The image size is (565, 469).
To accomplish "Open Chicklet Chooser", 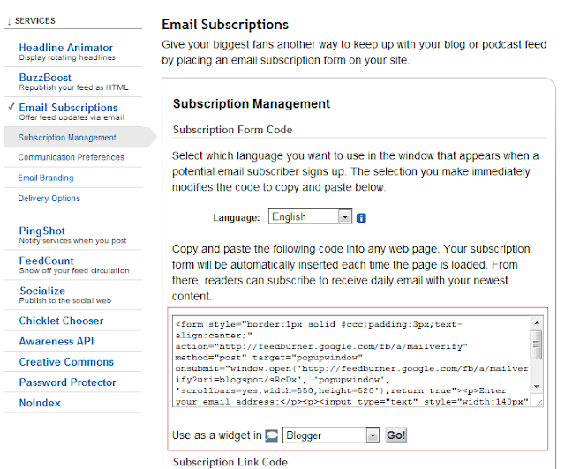I will pos(61,321).
